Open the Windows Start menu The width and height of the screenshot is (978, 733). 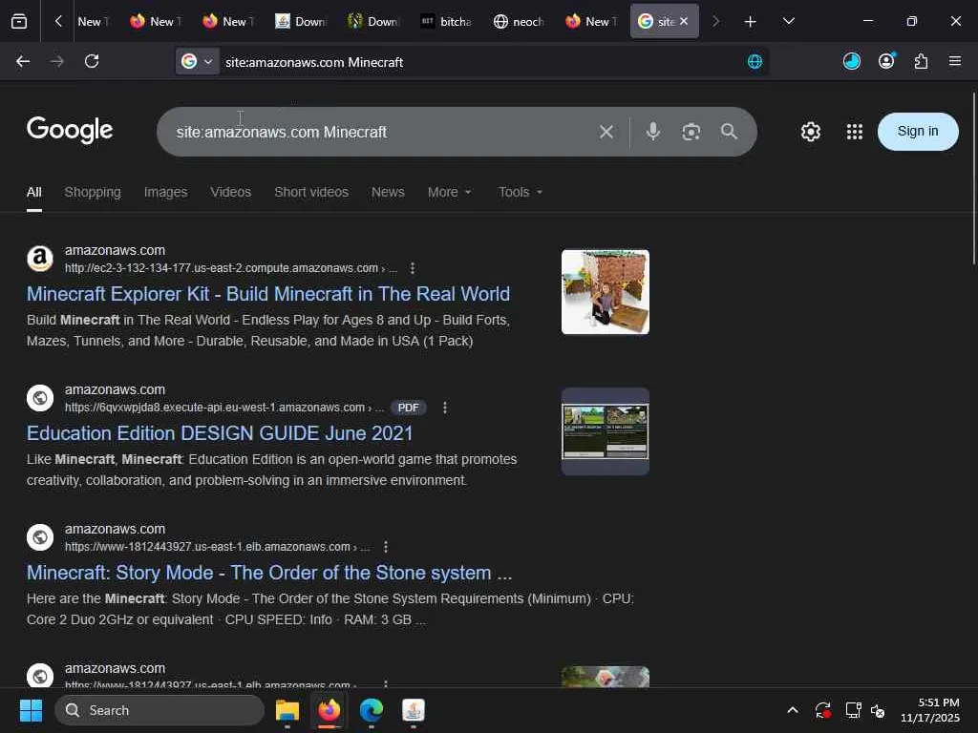(x=31, y=710)
